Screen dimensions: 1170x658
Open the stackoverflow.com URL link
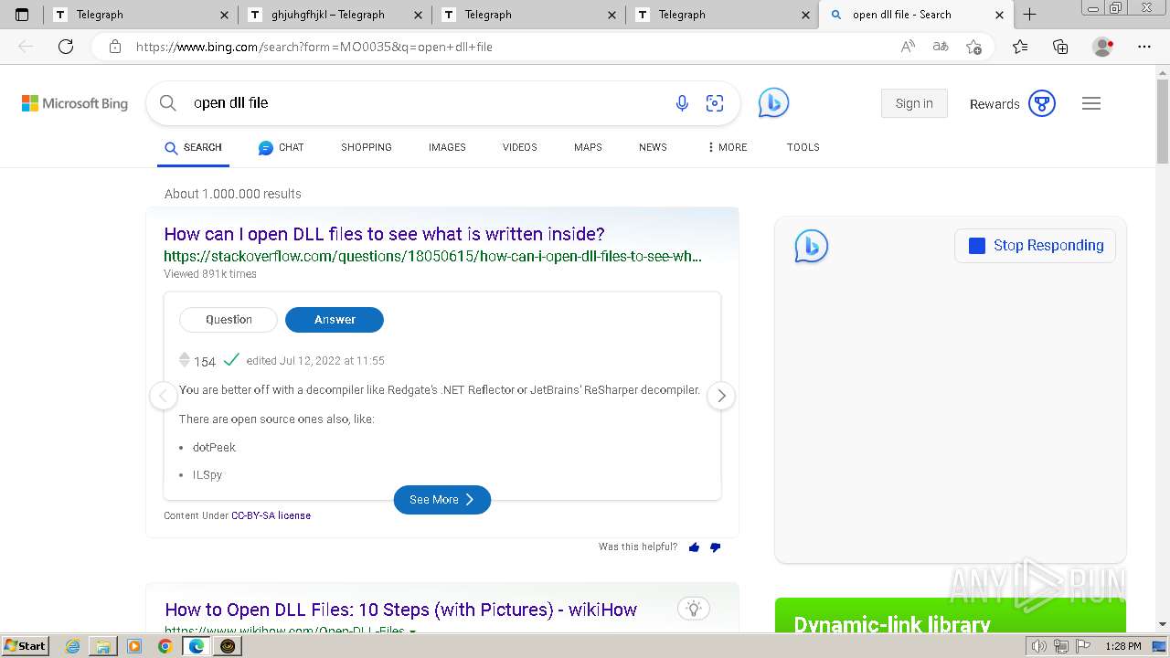[432, 257]
